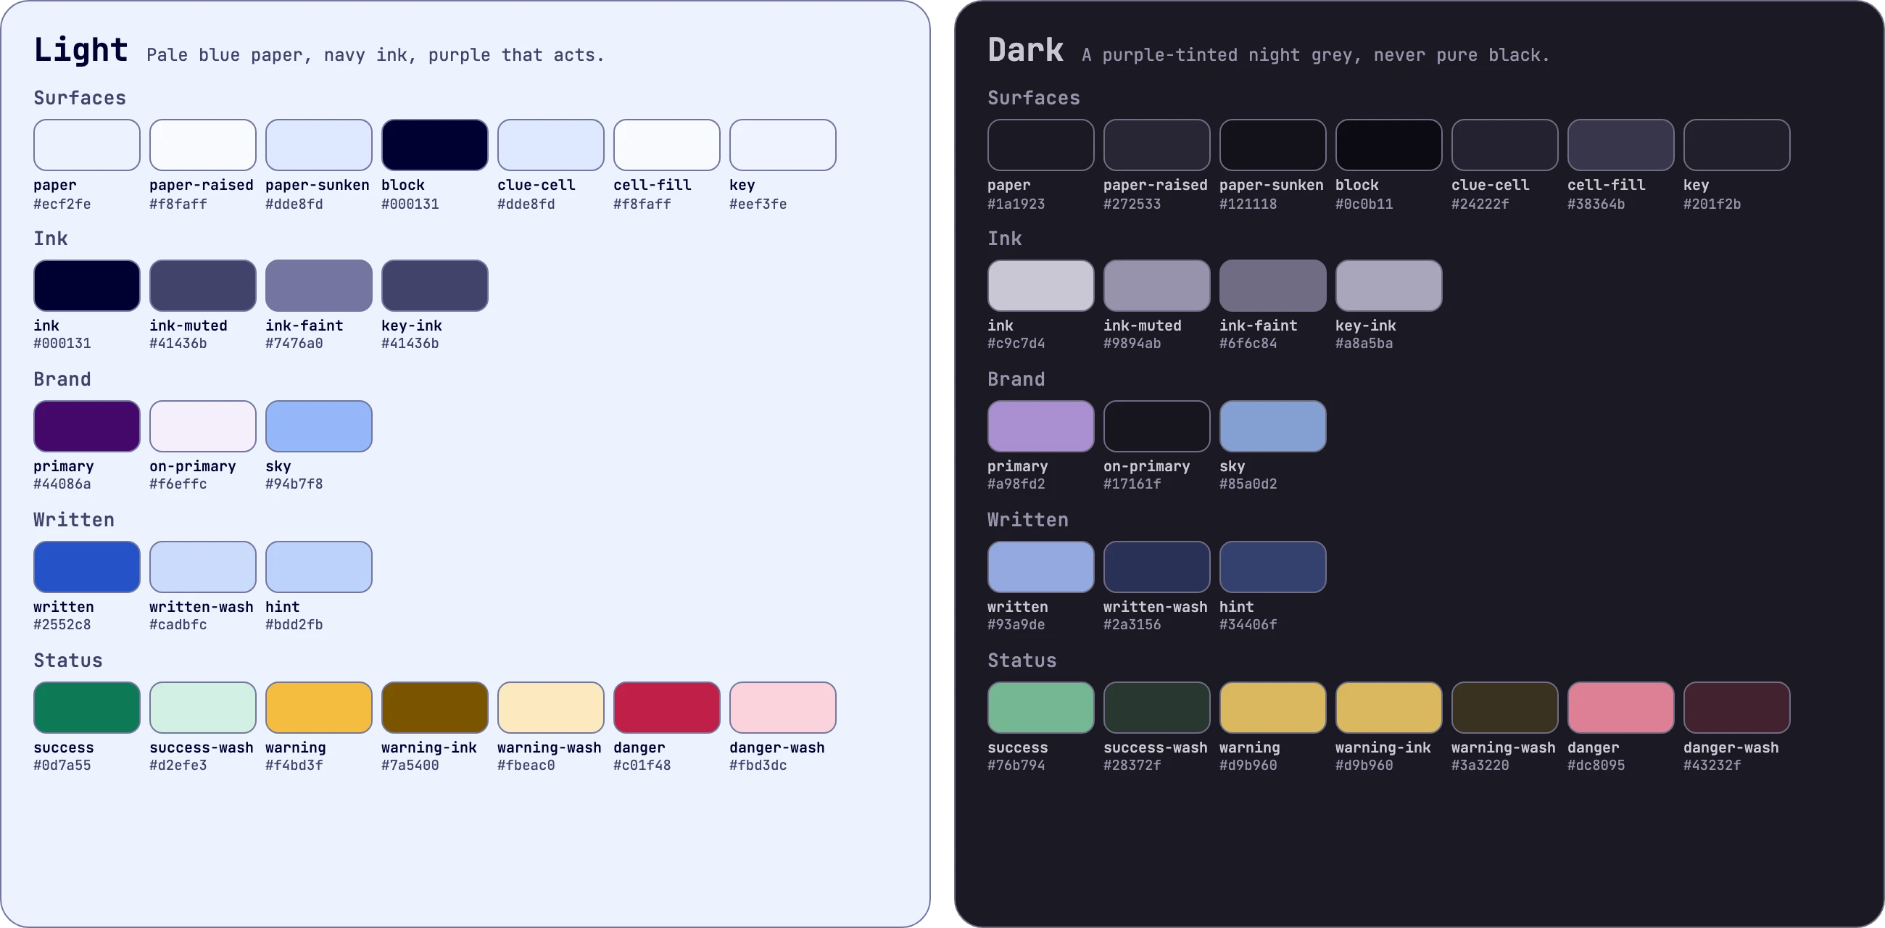Viewport: 1885px width, 928px height.
Task: Click the Dark panel Status section label
Action: coord(1022,660)
